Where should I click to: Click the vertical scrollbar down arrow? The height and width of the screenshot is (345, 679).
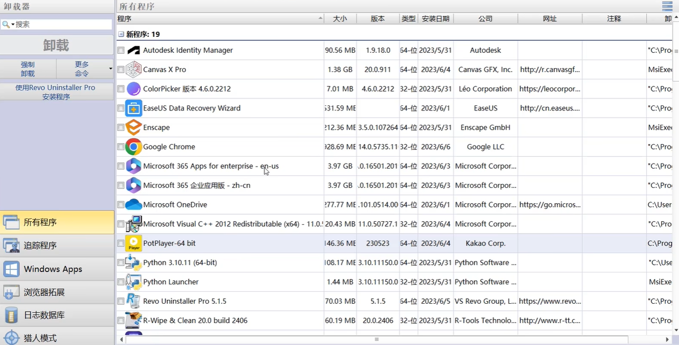click(x=676, y=330)
